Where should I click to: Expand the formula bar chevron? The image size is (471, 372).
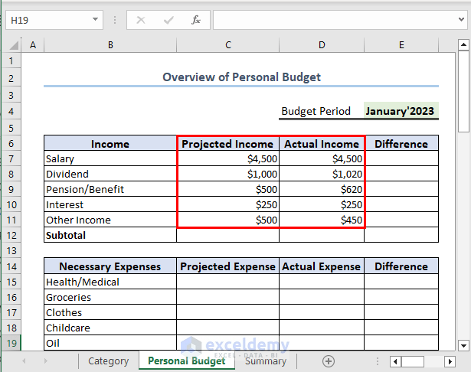click(461, 19)
